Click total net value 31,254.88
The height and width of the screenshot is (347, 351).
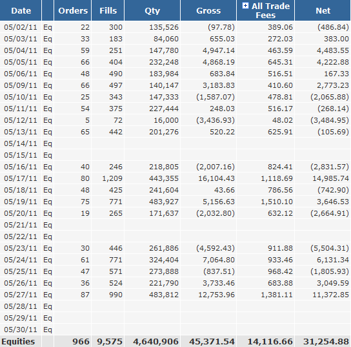click(x=326, y=341)
